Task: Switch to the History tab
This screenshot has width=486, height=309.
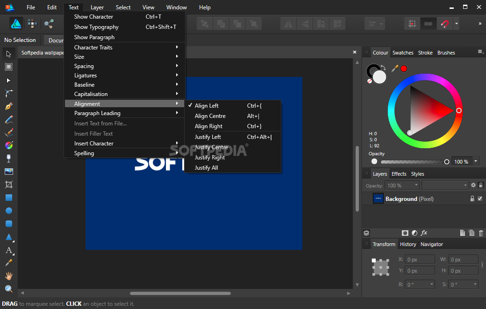Action: (x=408, y=244)
